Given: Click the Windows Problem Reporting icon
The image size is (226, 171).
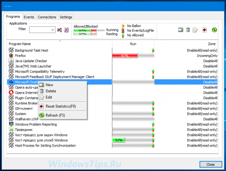Looking at the screenshot, I should [11, 124].
